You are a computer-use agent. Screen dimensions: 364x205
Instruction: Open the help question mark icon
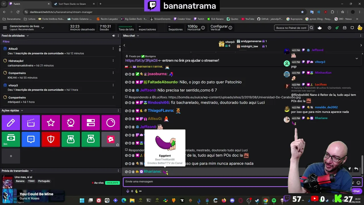(329, 28)
